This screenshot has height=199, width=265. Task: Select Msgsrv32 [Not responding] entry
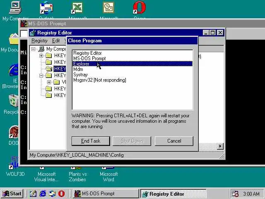click(132, 80)
